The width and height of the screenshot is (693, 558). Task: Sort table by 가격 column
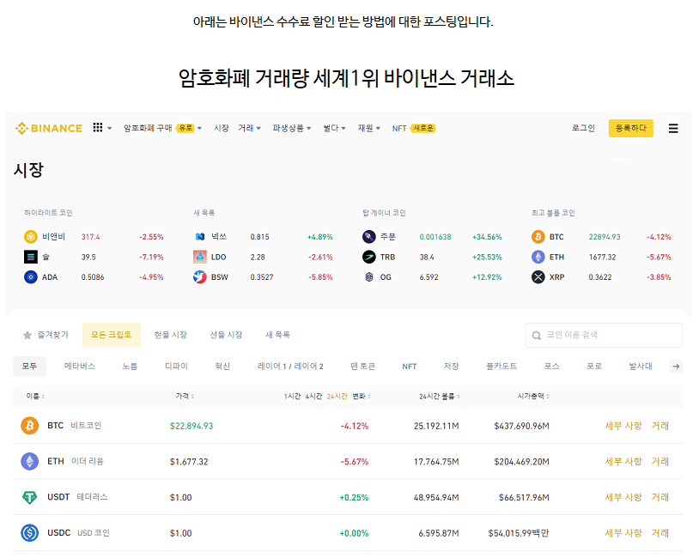click(x=185, y=396)
